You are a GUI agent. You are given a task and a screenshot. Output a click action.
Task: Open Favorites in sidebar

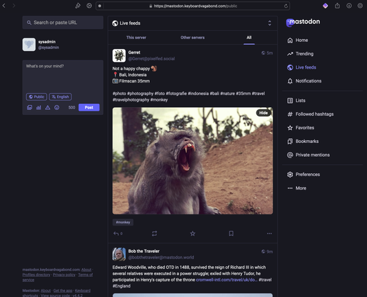pos(301,128)
